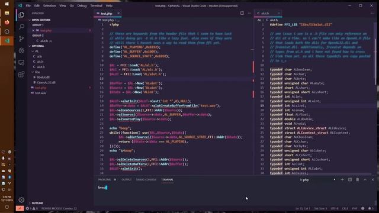Open the Windows Start button

tap(7, 4)
